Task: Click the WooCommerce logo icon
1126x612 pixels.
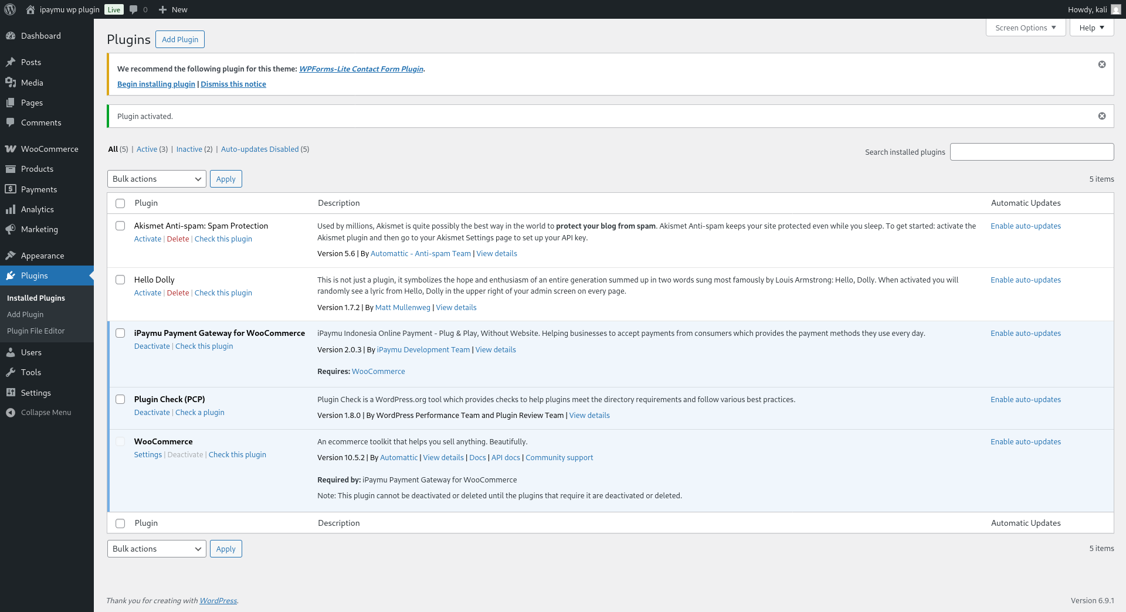Action: pyautogui.click(x=11, y=149)
